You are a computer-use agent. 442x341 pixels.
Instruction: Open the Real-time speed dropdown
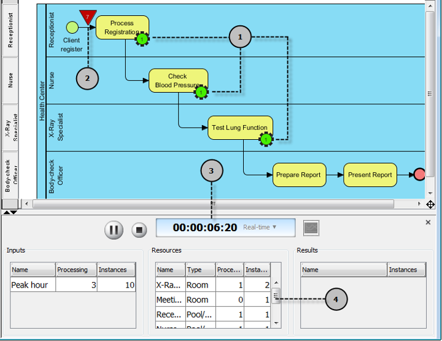coord(260,227)
